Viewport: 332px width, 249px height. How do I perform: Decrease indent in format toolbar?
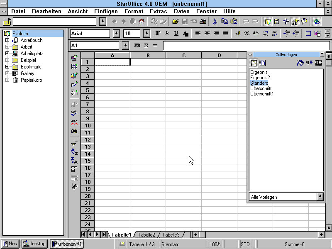[286, 34]
